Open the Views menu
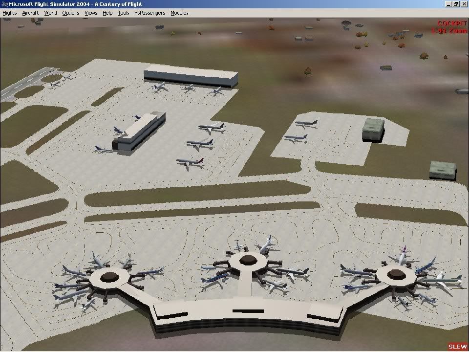The image size is (469, 352). coord(91,13)
